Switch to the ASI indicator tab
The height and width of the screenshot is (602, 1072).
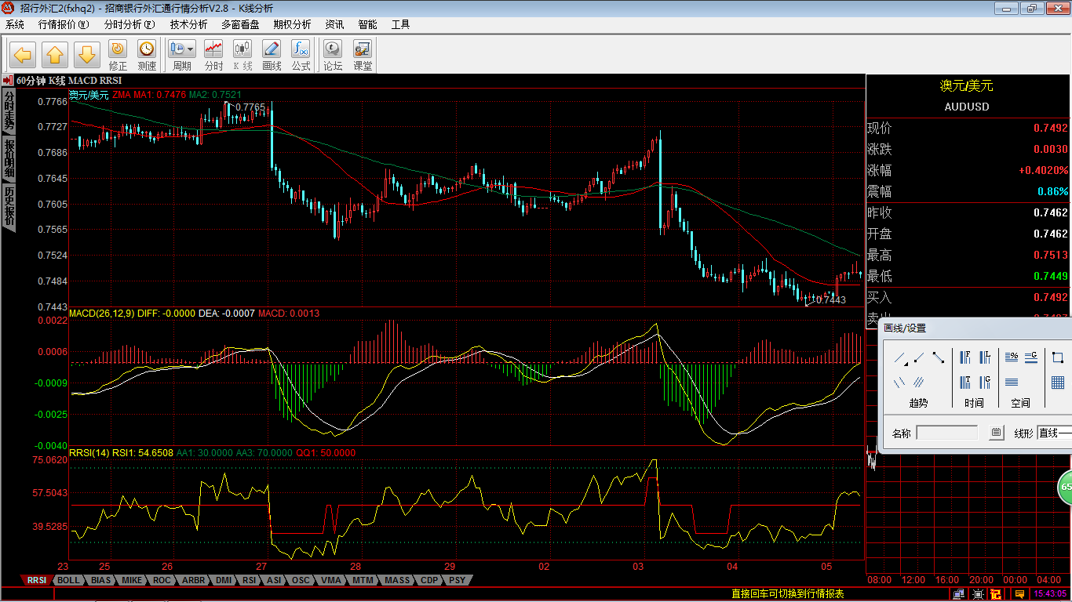pos(274,580)
